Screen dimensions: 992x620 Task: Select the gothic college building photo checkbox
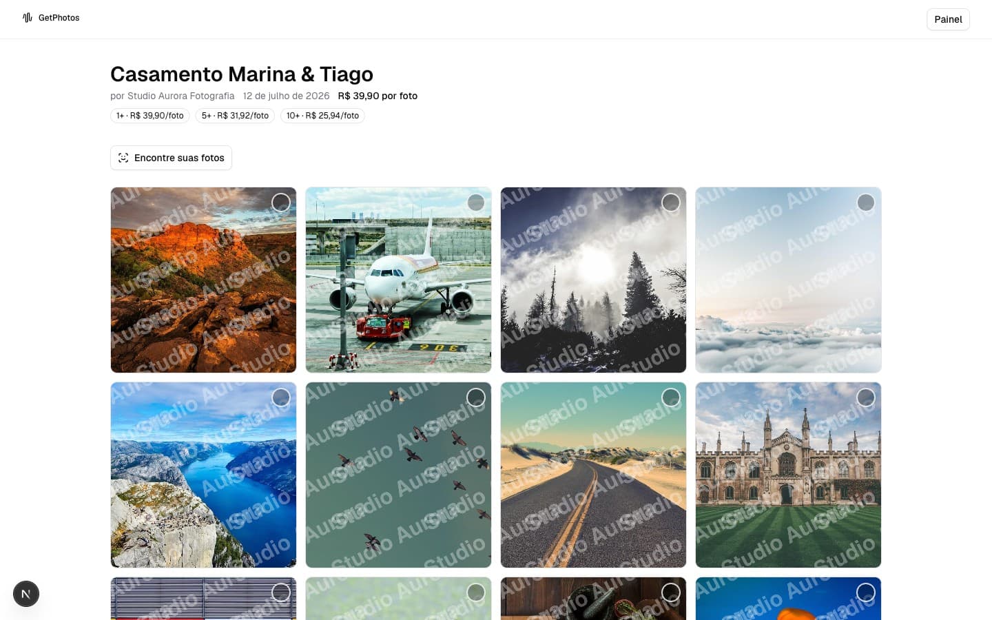click(866, 397)
